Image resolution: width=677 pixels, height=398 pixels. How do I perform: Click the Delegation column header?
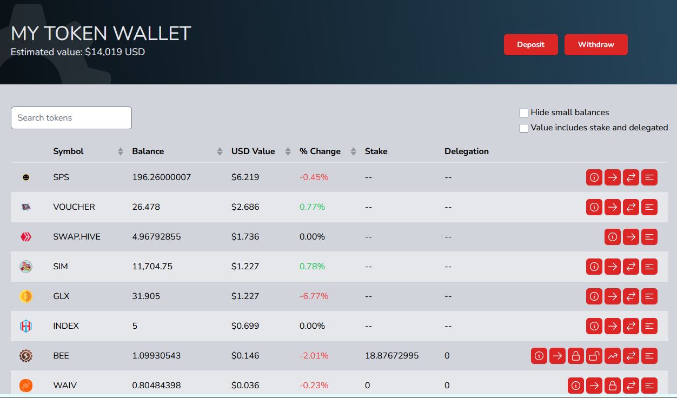click(467, 151)
